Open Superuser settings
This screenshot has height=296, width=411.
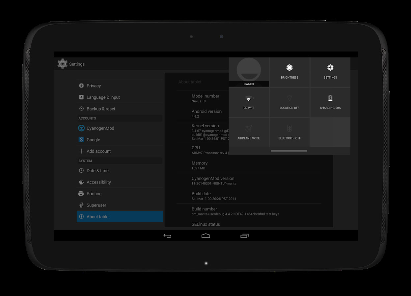(x=120, y=205)
